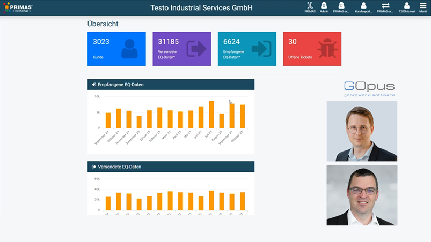431x242 pixels.
Task: Click the GOpus logo
Action: point(369,88)
